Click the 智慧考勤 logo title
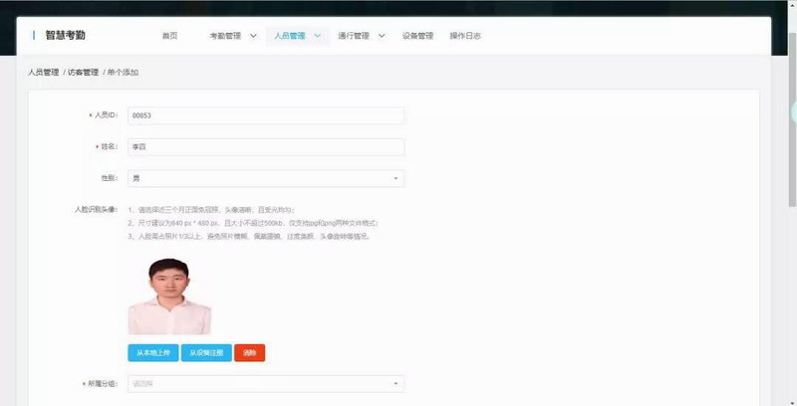Screen dimensions: 797x406 65,35
